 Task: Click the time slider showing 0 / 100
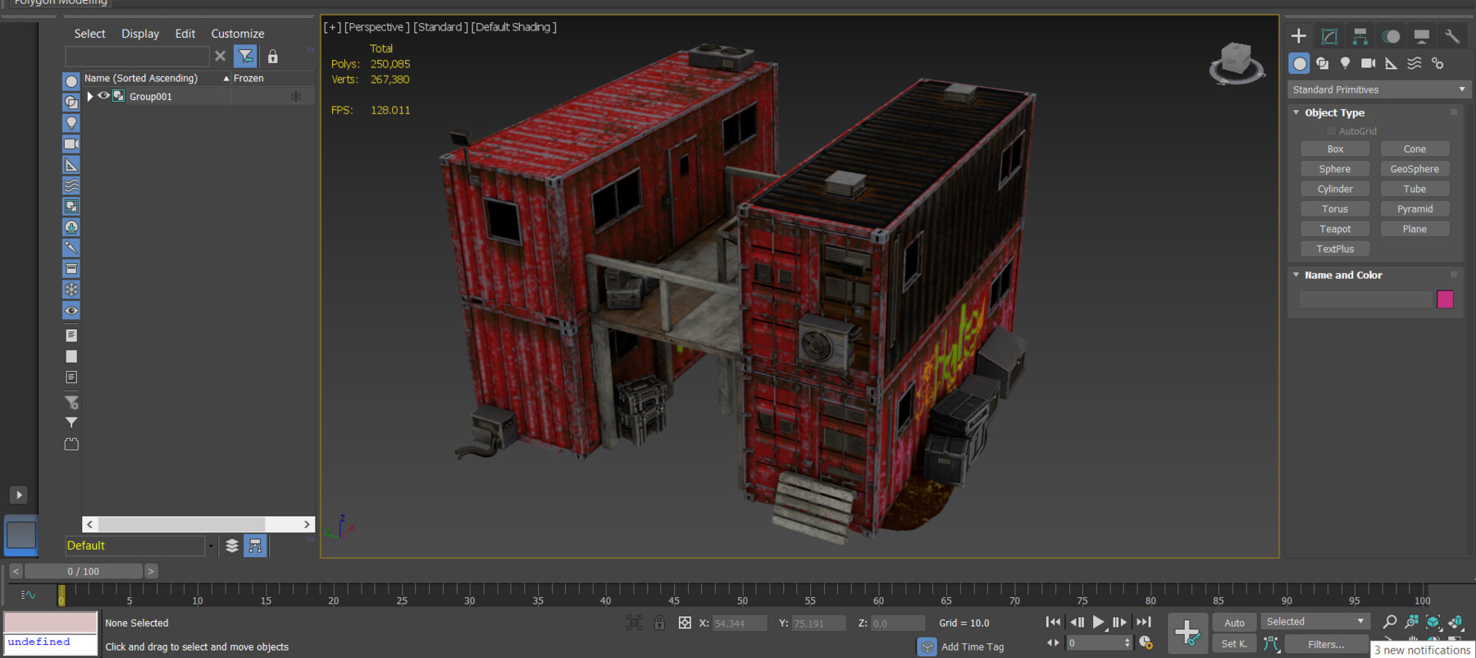coord(84,571)
